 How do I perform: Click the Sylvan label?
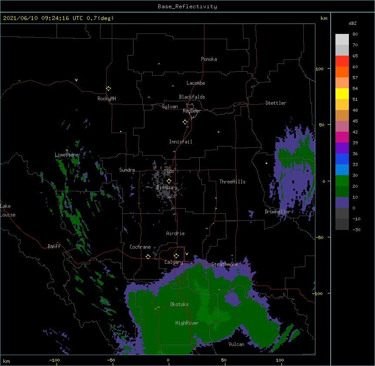pos(170,106)
